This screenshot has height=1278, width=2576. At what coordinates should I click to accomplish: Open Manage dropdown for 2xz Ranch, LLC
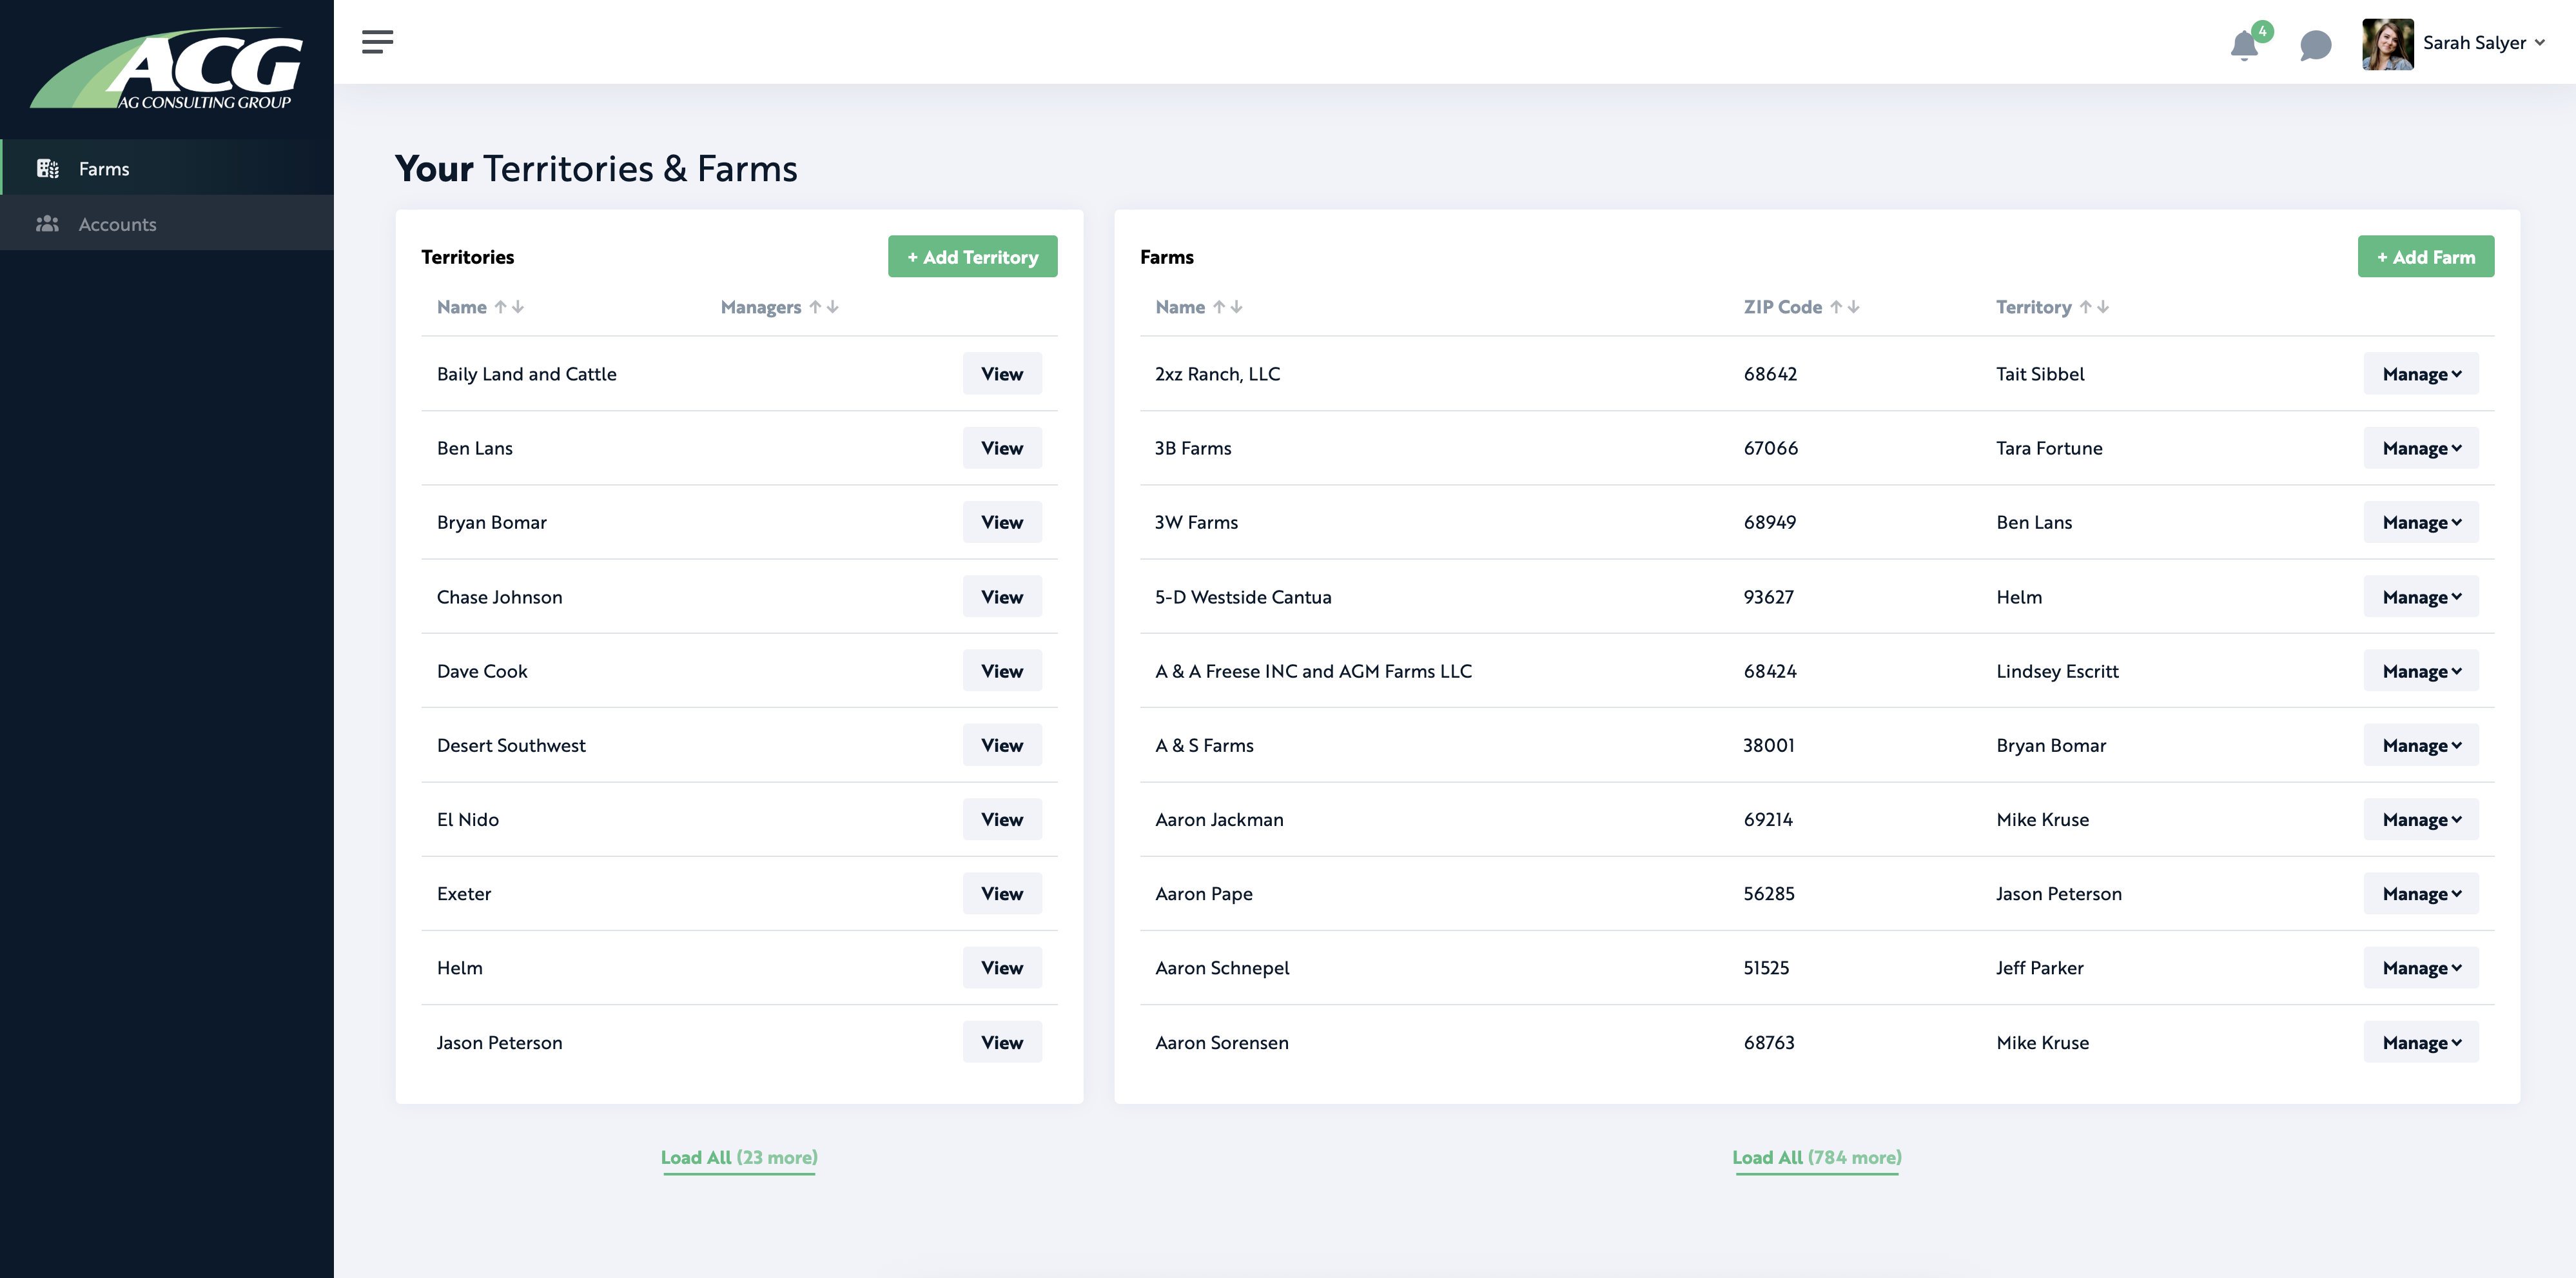click(2421, 374)
